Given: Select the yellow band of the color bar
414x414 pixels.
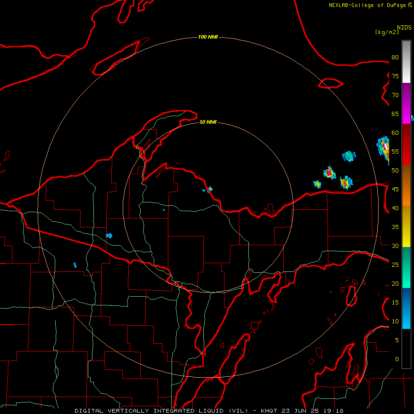Looking at the screenshot, I should pos(406,226).
